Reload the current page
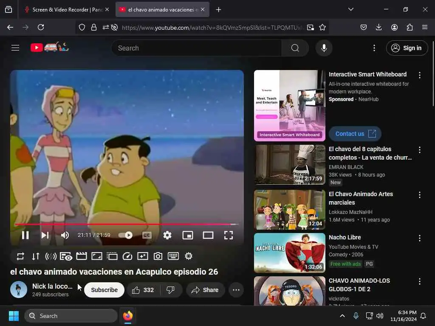This screenshot has height=326, width=435. click(x=41, y=27)
